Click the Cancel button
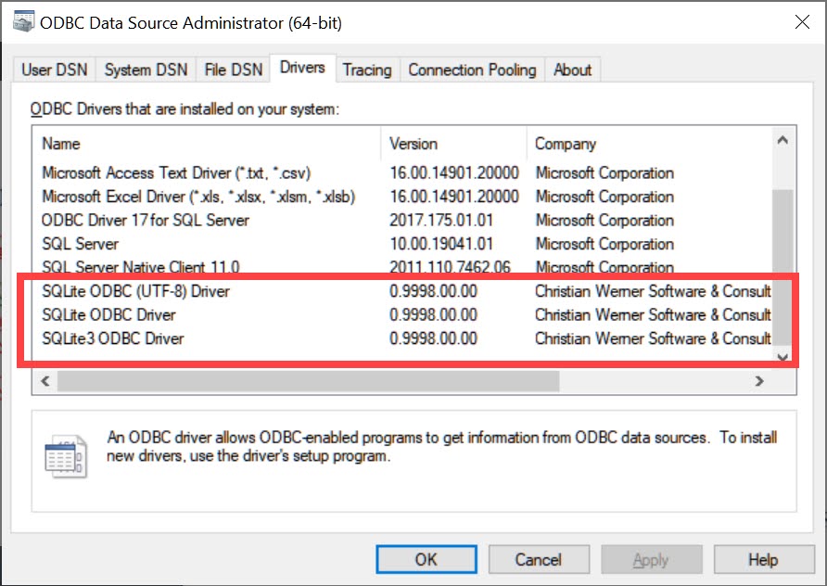This screenshot has height=586, width=827. (539, 559)
